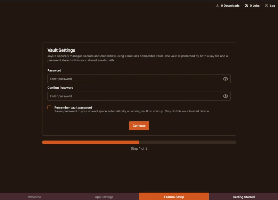Click the 'JoyDX securely manages secrets' description

coord(138,58)
